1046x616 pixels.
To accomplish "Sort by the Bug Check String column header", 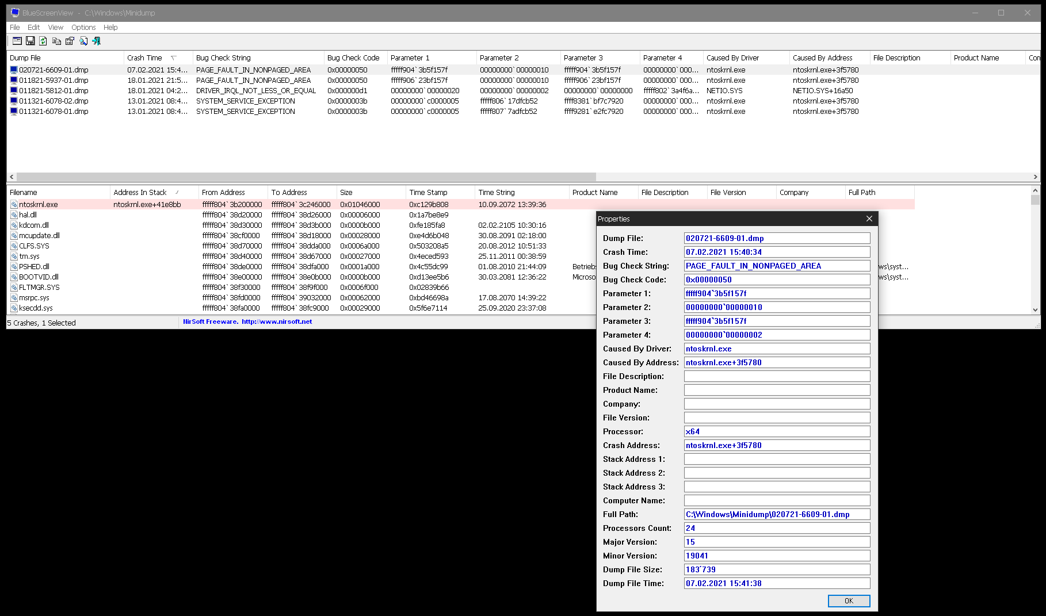I will (258, 58).
